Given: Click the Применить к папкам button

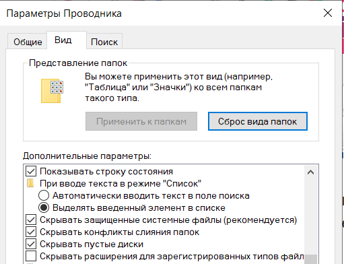Looking at the screenshot, I should pyautogui.click(x=141, y=121).
